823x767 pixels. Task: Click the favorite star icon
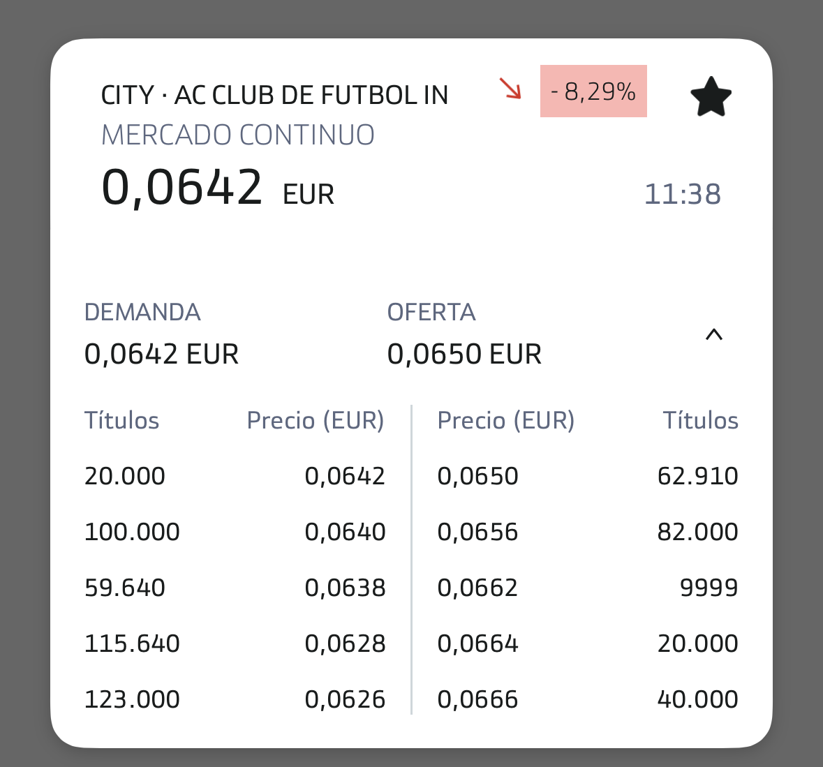(x=711, y=96)
